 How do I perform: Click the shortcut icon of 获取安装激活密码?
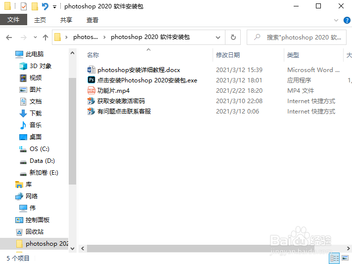click(91, 101)
